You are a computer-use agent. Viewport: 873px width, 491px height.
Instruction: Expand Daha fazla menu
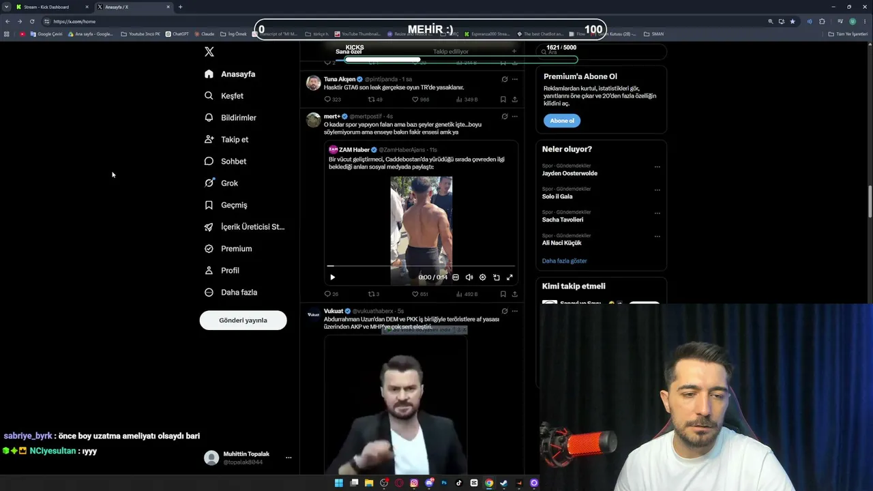tap(231, 292)
